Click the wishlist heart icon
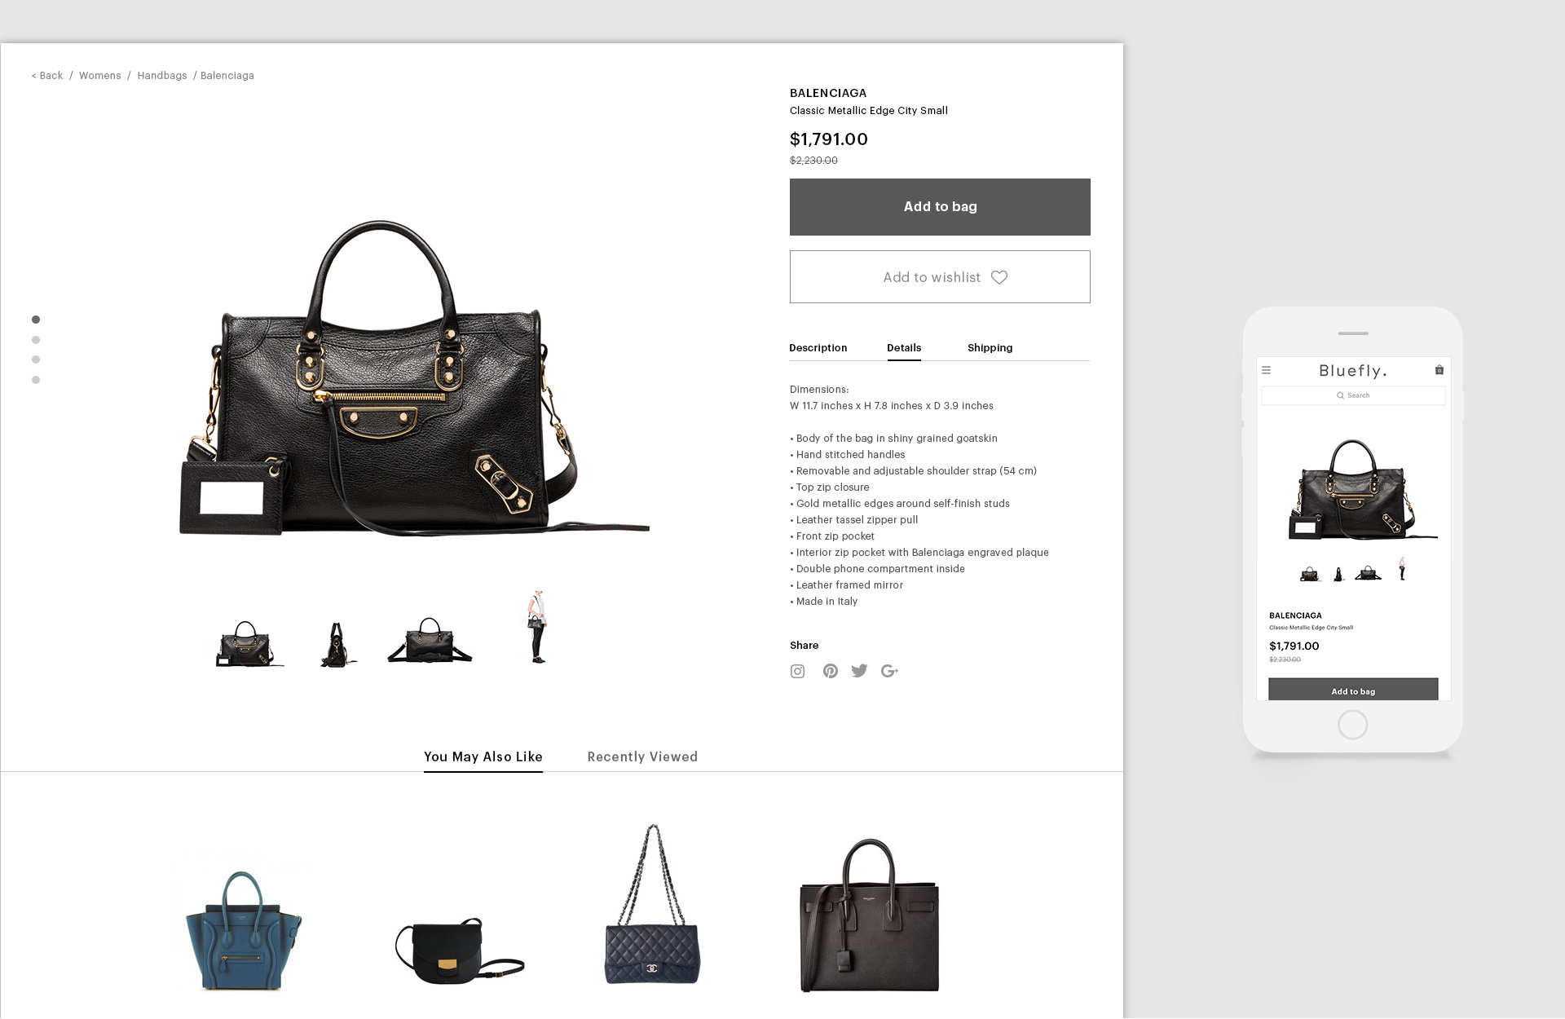 (x=999, y=277)
